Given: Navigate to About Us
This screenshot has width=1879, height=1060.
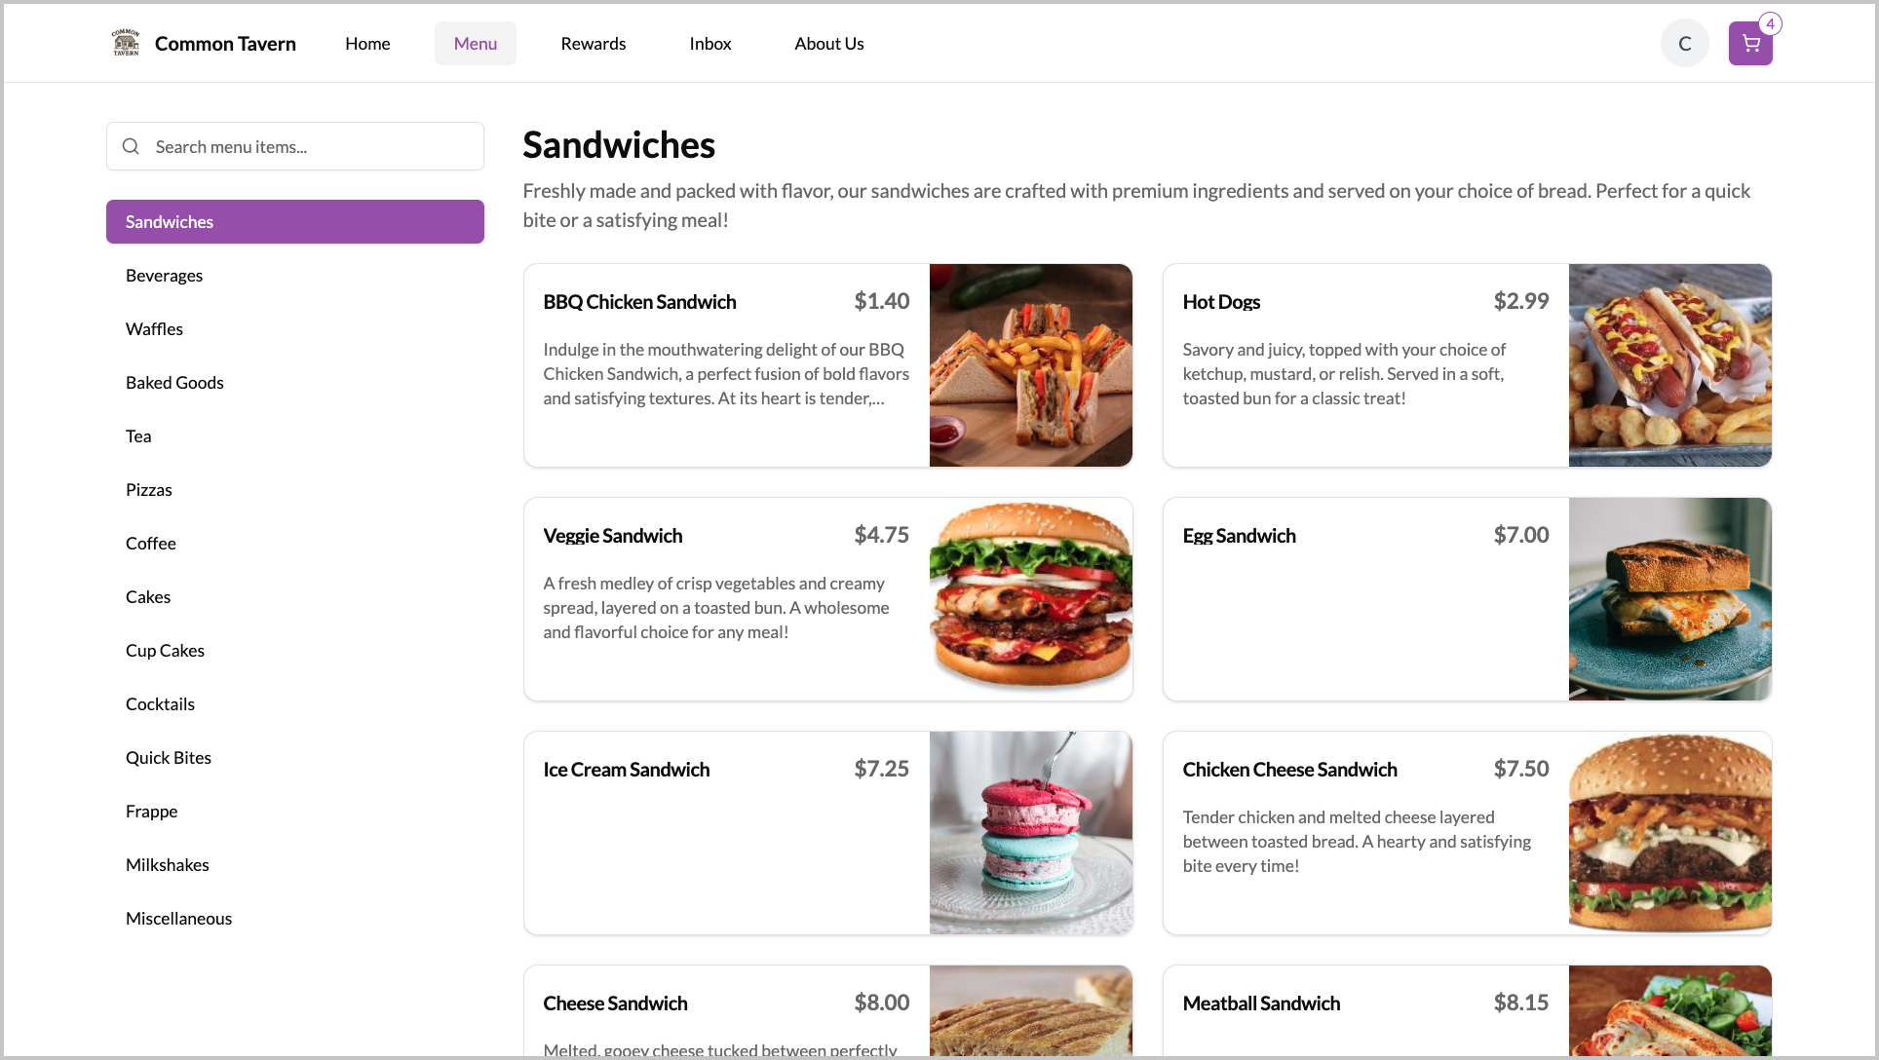Looking at the screenshot, I should [828, 44].
